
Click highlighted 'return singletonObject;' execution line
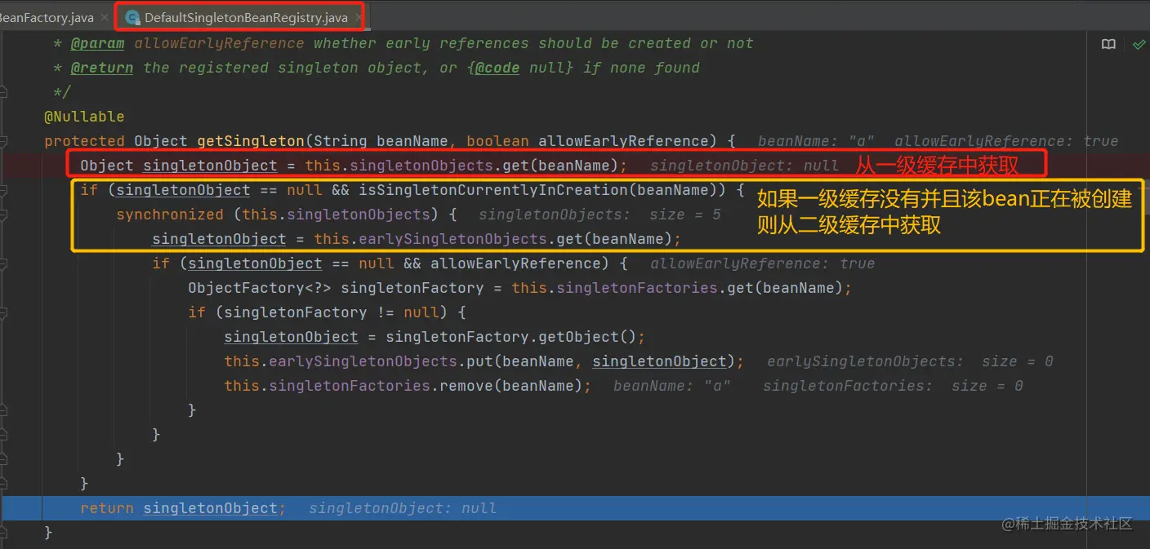575,508
